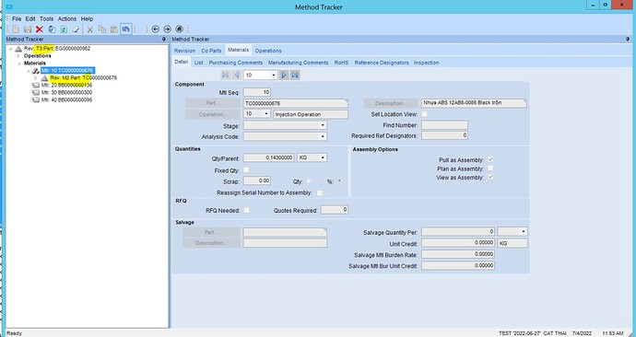The height and width of the screenshot is (337, 636).
Task: Select the Mtl: 10 TC0000000676 tree row
Action: (x=67, y=71)
